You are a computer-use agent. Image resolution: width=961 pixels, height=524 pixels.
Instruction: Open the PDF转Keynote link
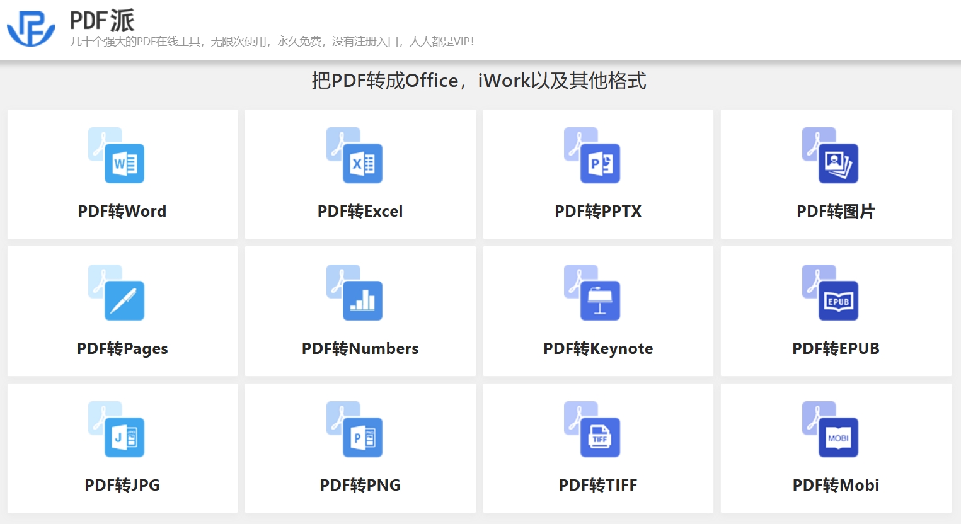pyautogui.click(x=598, y=348)
